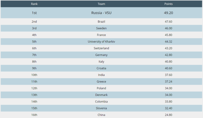
Task: Select the Colombia team cell
Action: pos(101,101)
